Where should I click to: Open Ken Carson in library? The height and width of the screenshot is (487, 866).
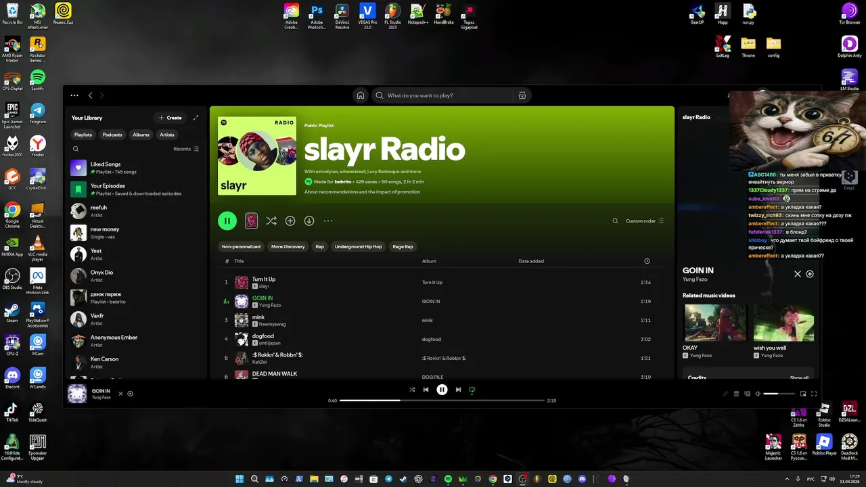click(137, 363)
